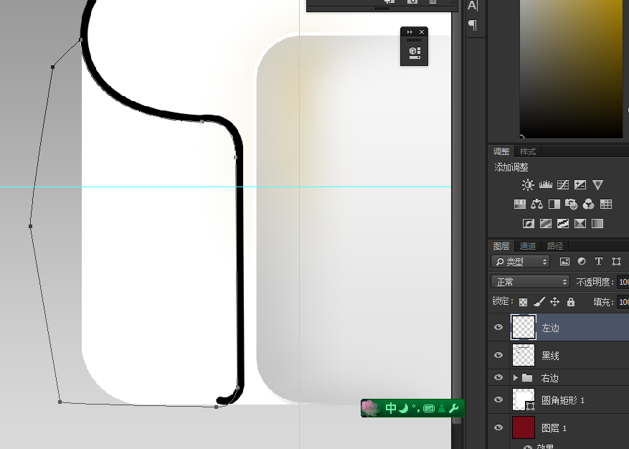The image size is (629, 449).
Task: Close the small floating 3D panel
Action: 422,32
